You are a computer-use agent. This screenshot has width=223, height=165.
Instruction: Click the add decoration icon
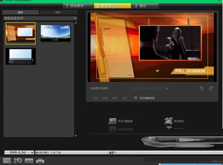click(168, 121)
